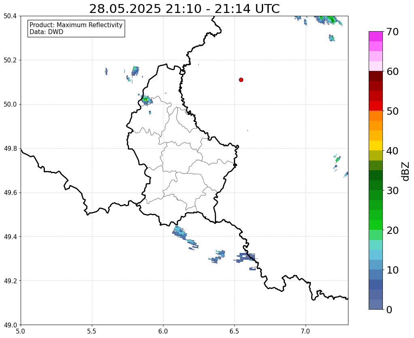Click longitude axis label 5.0
414x338 pixels.
pyautogui.click(x=21, y=332)
